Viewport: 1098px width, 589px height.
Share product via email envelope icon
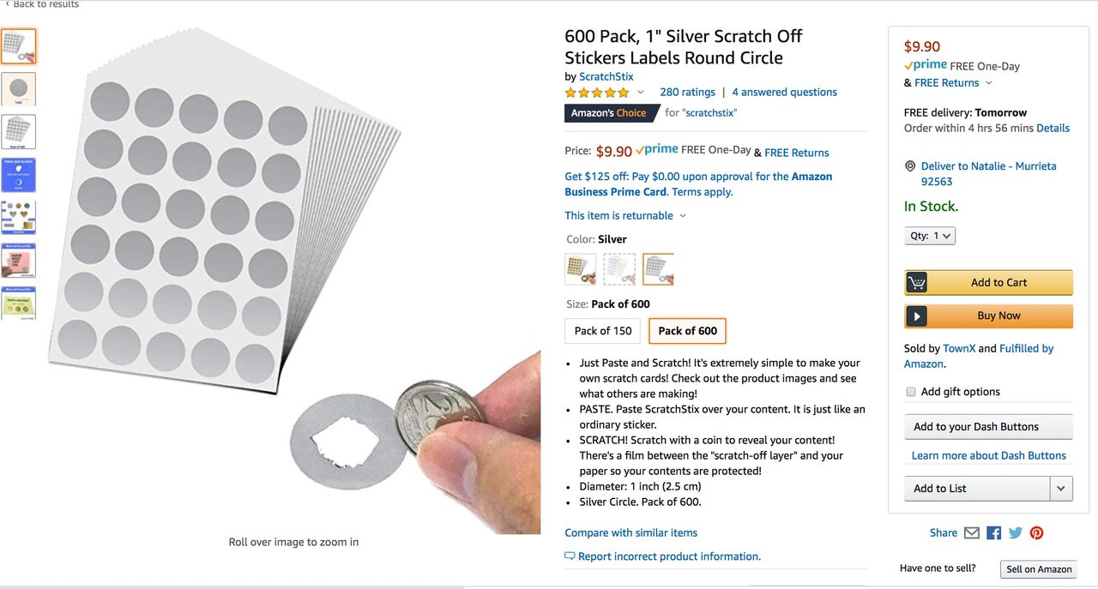click(972, 533)
